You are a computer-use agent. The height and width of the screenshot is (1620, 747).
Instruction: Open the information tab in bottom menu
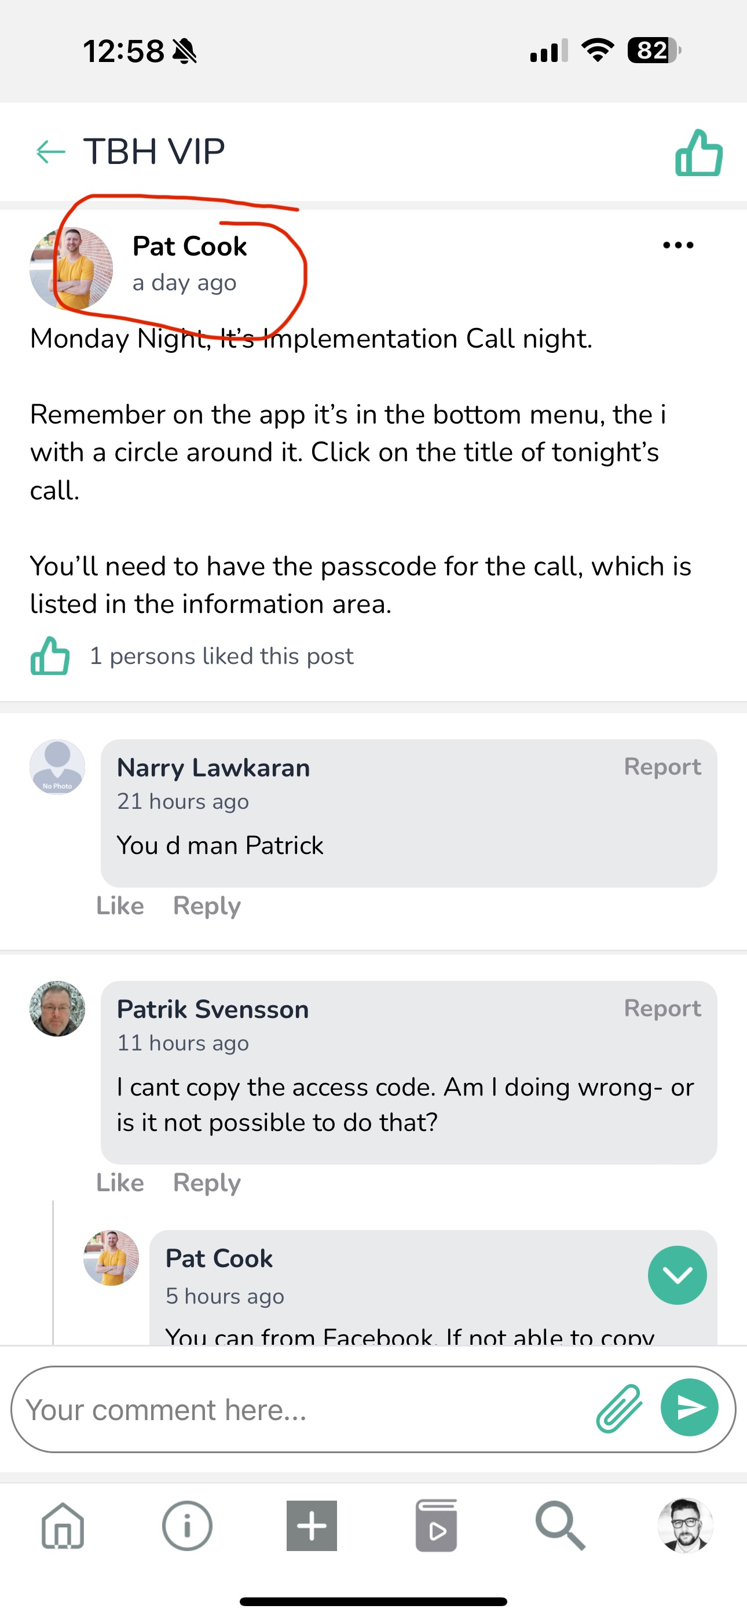(x=188, y=1526)
